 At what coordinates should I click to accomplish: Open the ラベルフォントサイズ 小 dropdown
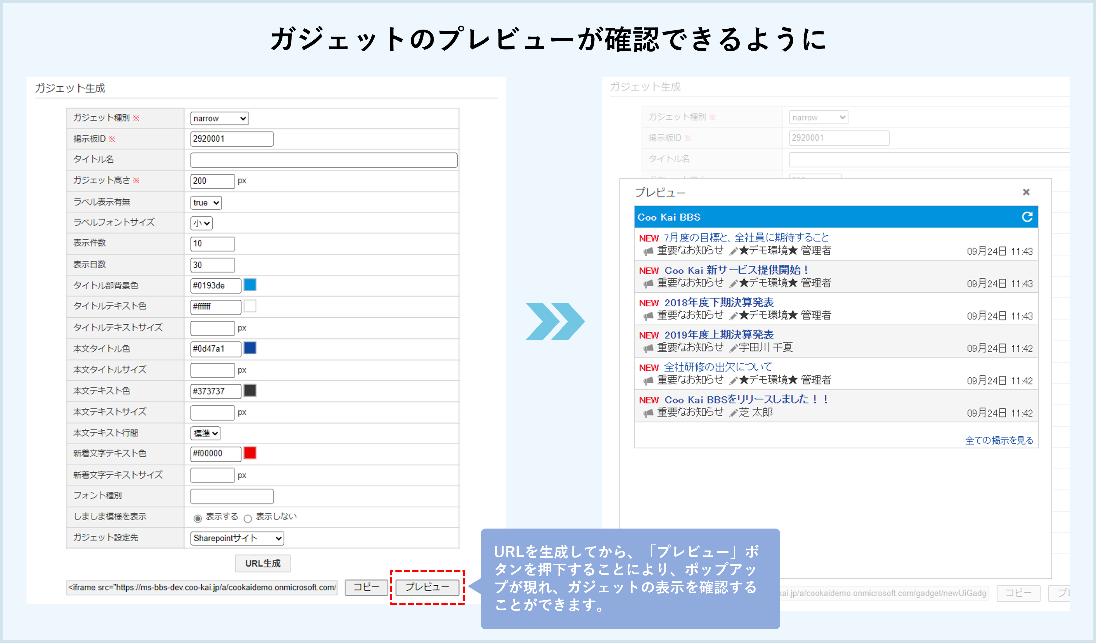[x=201, y=223]
